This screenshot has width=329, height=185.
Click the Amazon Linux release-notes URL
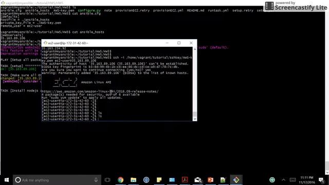pos(100,91)
